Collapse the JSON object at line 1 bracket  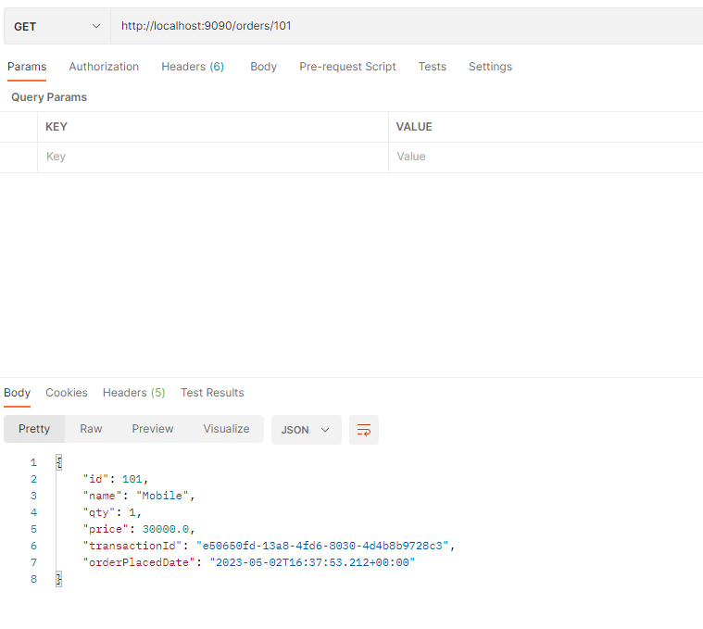pyautogui.click(x=59, y=462)
